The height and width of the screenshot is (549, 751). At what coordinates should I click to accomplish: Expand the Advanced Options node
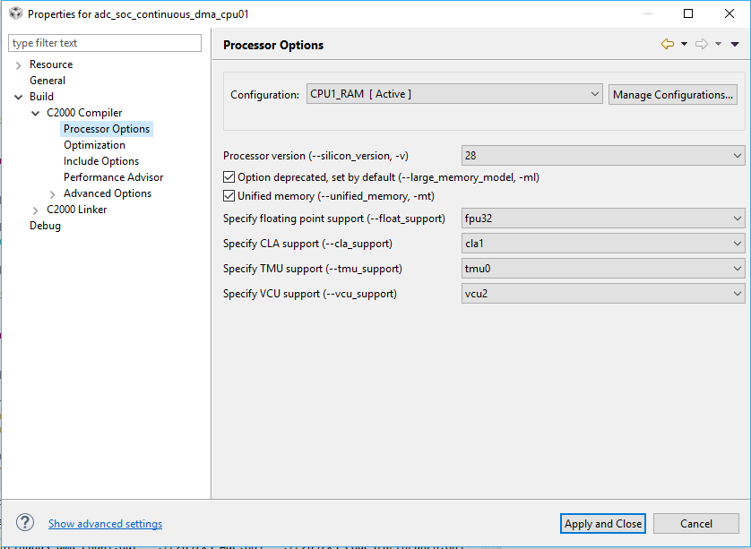(52, 193)
